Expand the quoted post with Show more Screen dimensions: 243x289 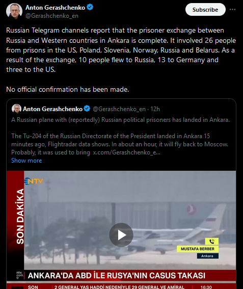coord(26,161)
